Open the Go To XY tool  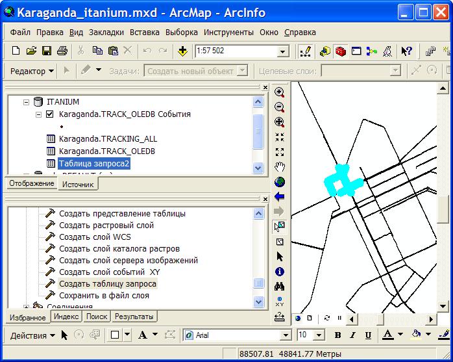279,302
